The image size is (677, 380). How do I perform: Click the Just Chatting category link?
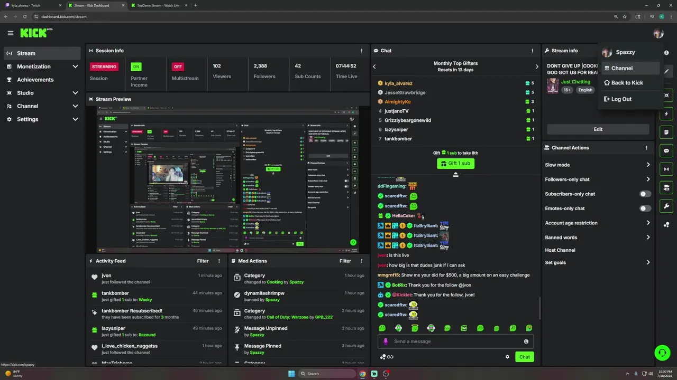click(x=575, y=82)
